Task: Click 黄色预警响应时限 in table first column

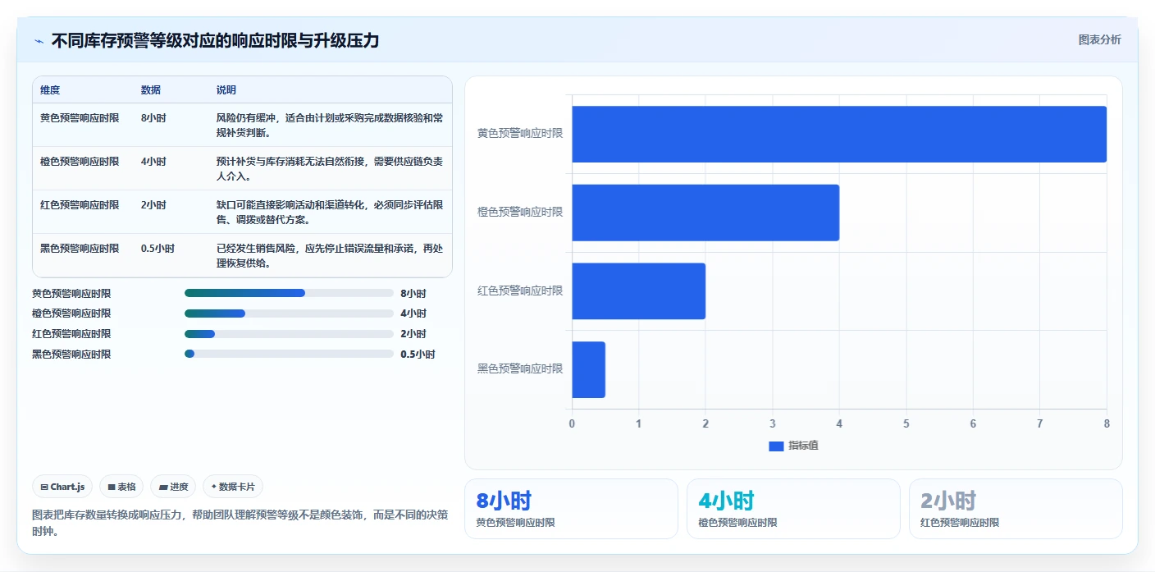Action: (80, 118)
